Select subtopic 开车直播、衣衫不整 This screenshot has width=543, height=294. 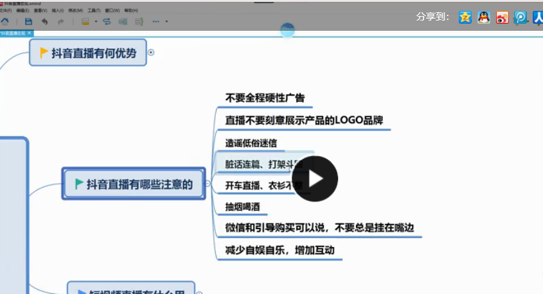[264, 186]
